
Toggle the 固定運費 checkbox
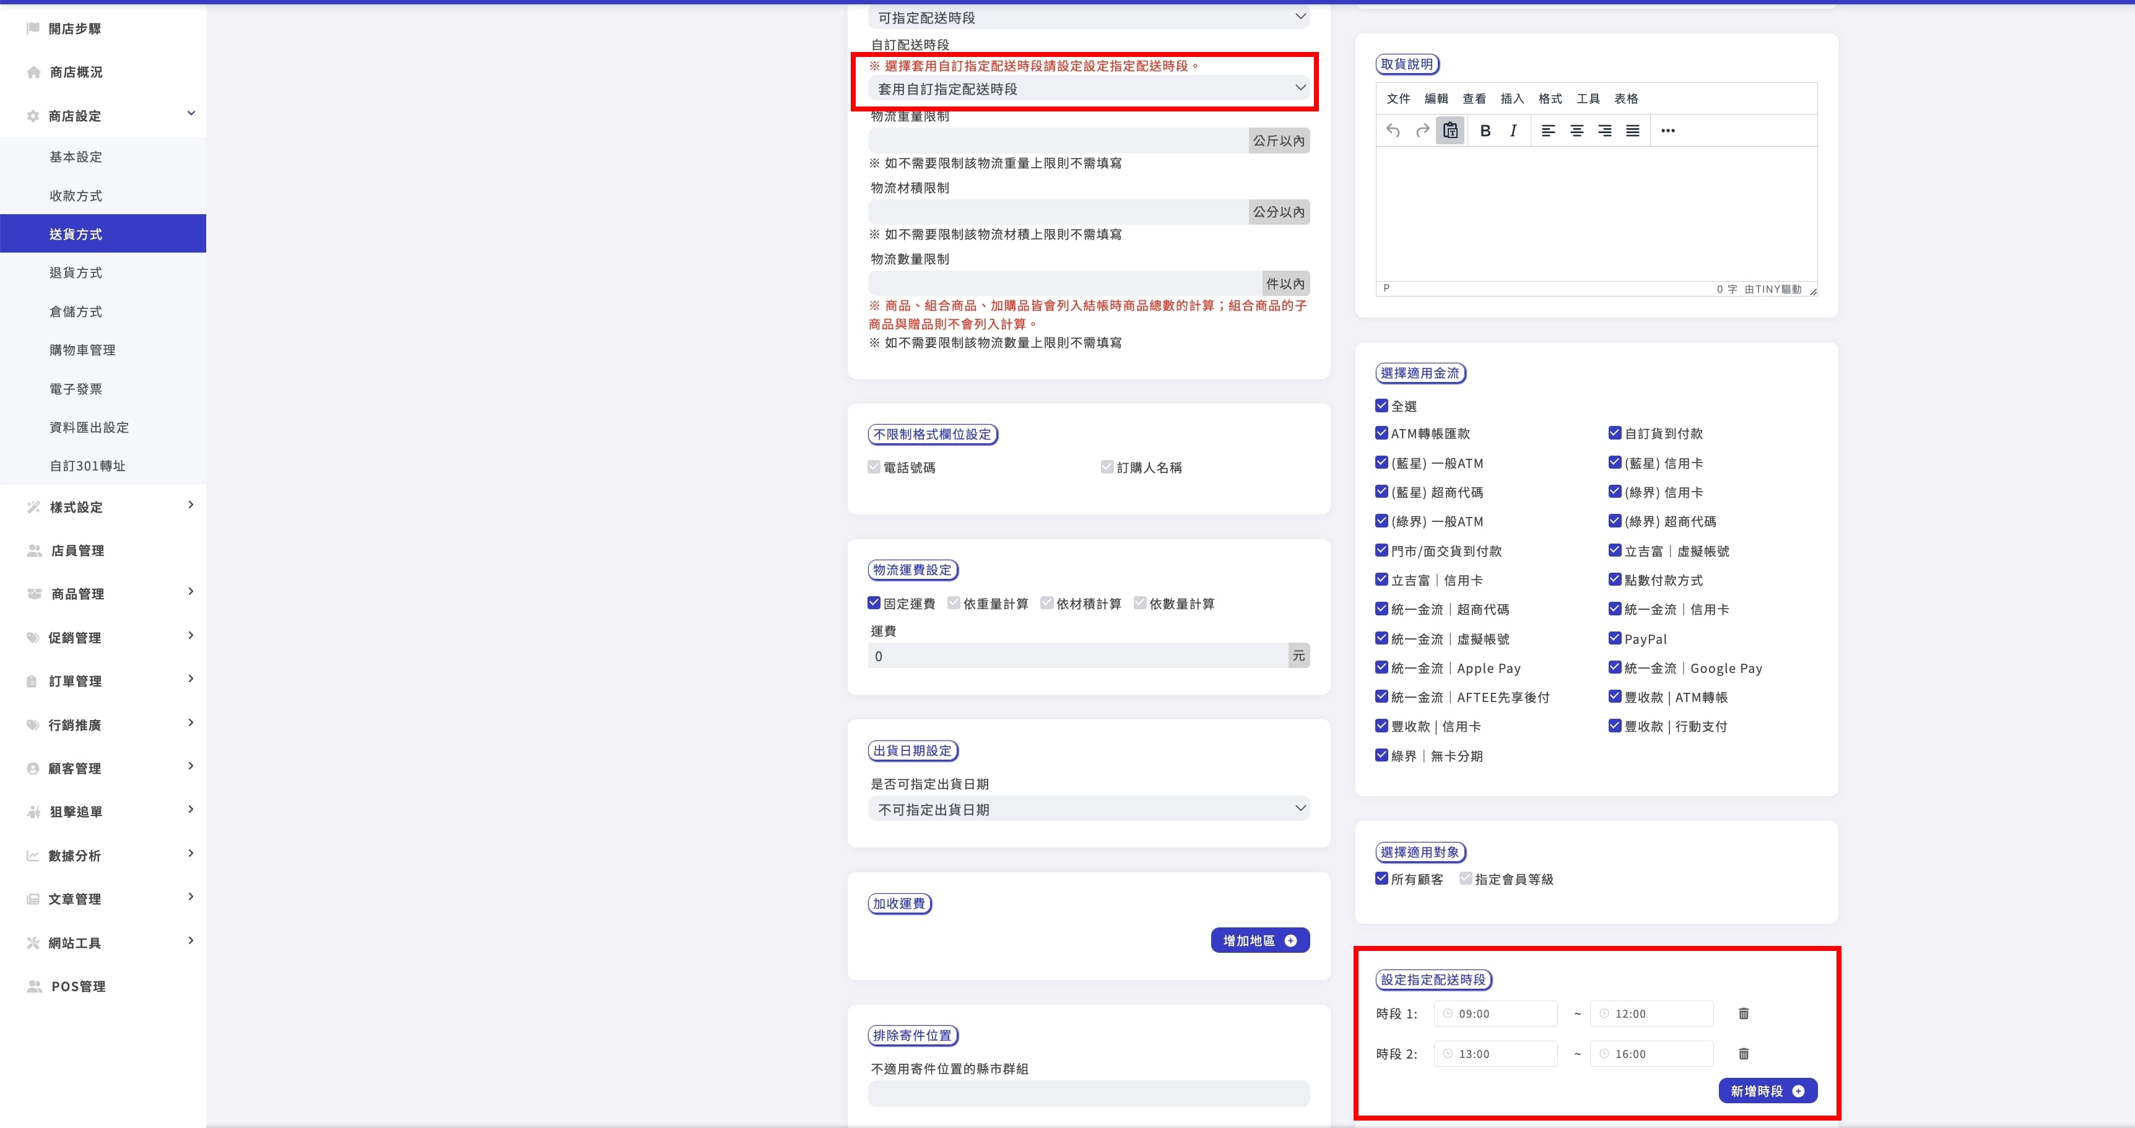[874, 602]
